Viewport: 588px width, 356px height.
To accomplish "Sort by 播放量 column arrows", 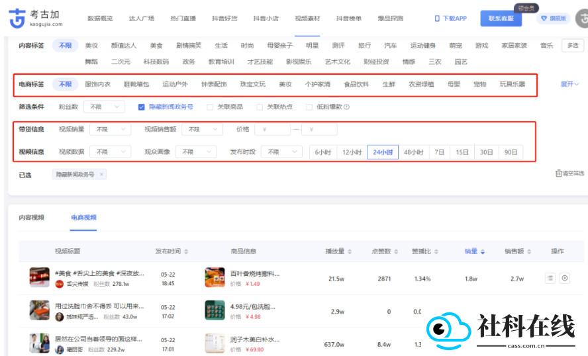I will [x=350, y=251].
